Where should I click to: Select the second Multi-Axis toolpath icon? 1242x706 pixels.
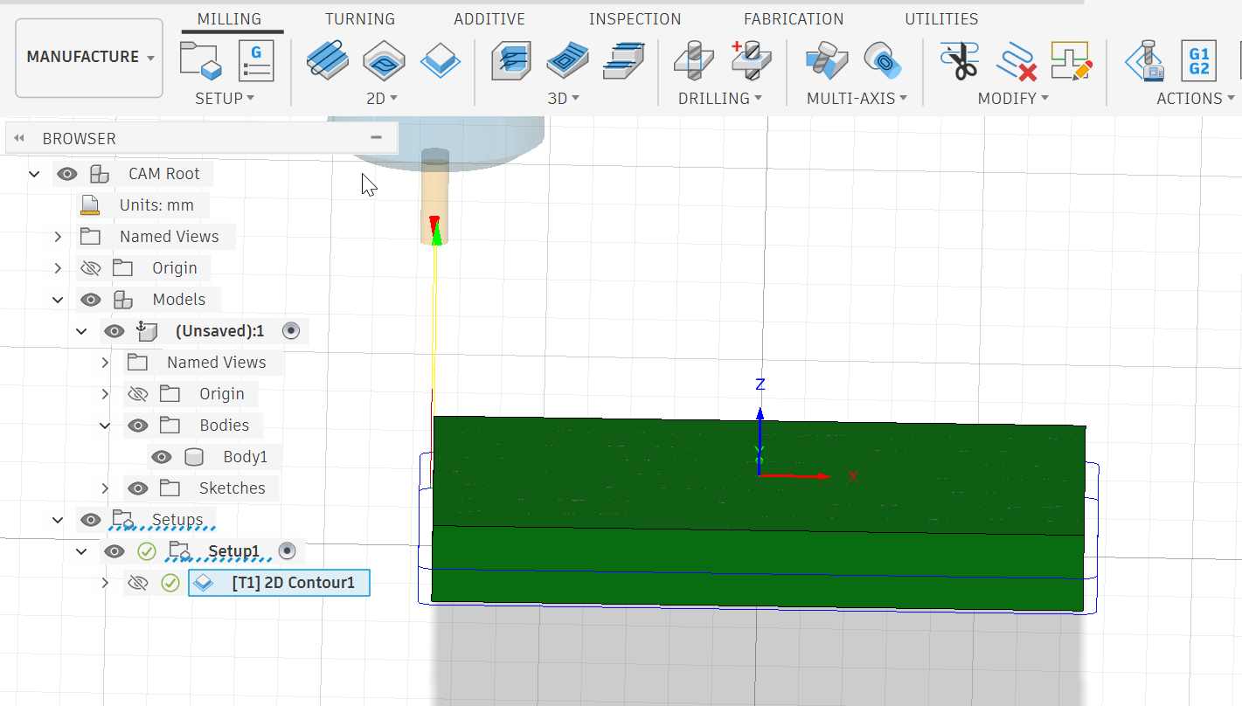(x=883, y=60)
